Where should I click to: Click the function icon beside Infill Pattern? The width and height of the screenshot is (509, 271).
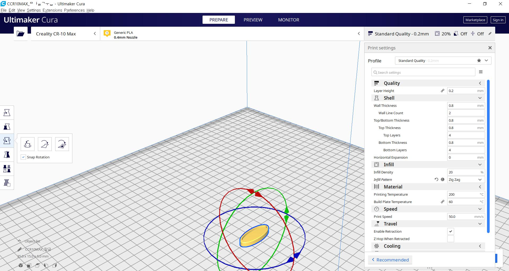(442, 180)
